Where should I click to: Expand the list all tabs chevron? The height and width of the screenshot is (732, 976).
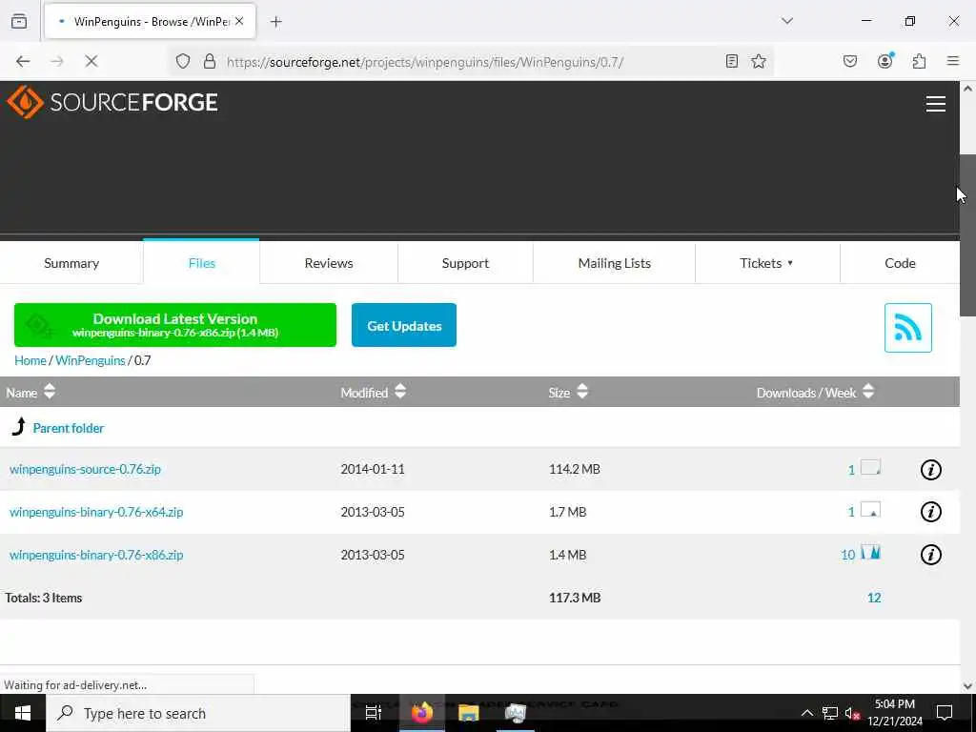[x=787, y=21]
